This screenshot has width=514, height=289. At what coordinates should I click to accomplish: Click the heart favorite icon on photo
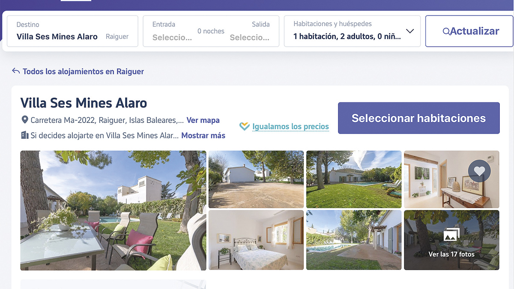pos(479,171)
